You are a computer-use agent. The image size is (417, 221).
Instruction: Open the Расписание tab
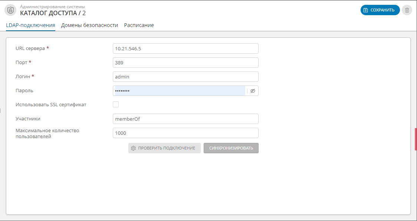139,25
